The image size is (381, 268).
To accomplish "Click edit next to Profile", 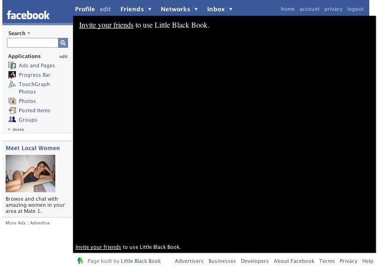I will pos(105,9).
